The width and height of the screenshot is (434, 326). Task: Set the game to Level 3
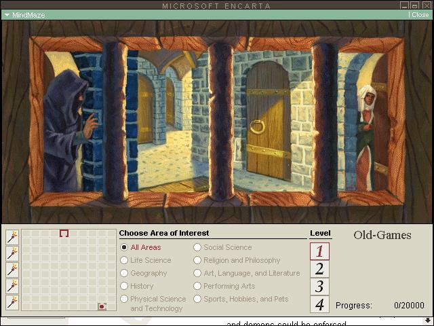click(x=319, y=287)
